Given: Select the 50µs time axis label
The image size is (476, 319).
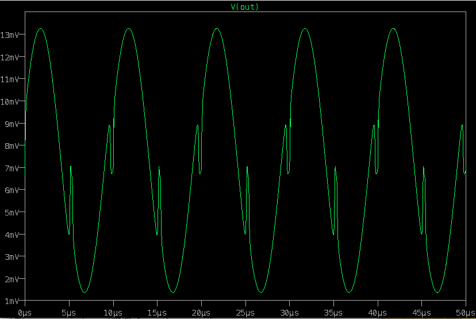Looking at the screenshot, I should coord(466,313).
